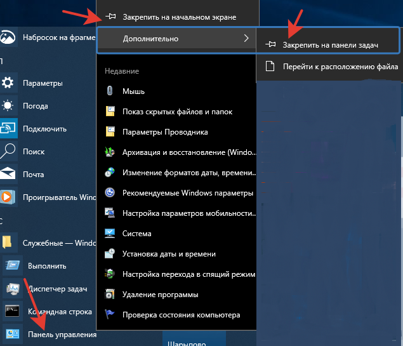
Task: Click icon next to Показ скрытых файлов
Action: tap(110, 111)
